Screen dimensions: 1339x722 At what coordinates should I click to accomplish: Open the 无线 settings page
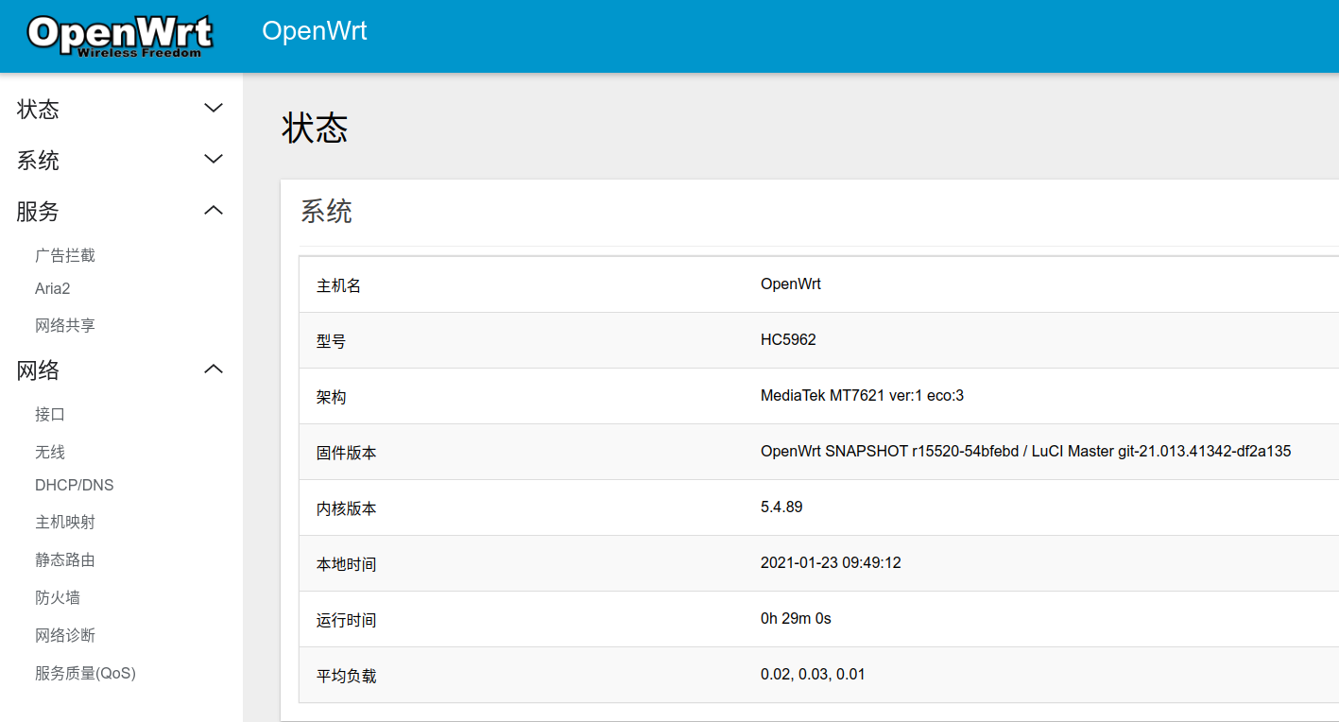[x=50, y=452]
